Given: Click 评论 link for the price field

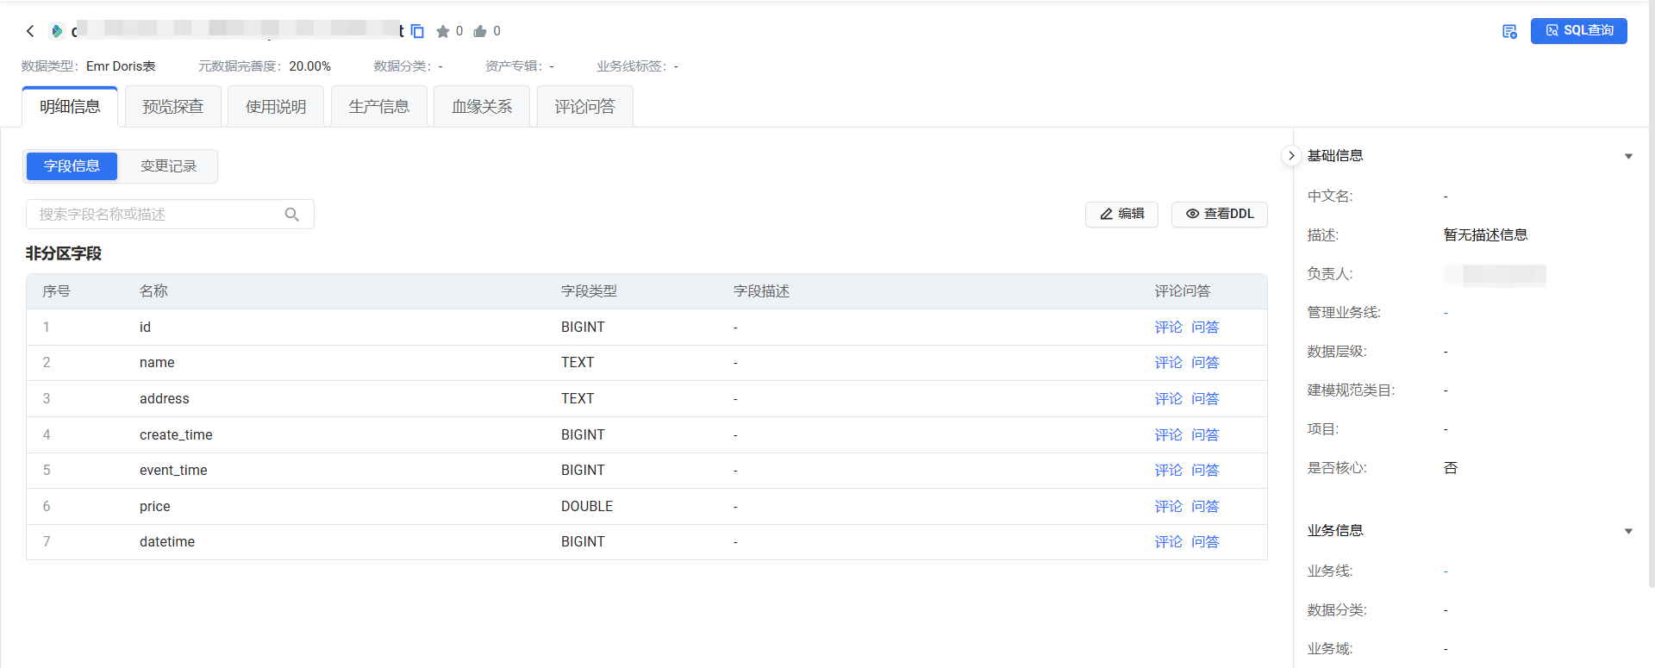Looking at the screenshot, I should pyautogui.click(x=1168, y=507).
